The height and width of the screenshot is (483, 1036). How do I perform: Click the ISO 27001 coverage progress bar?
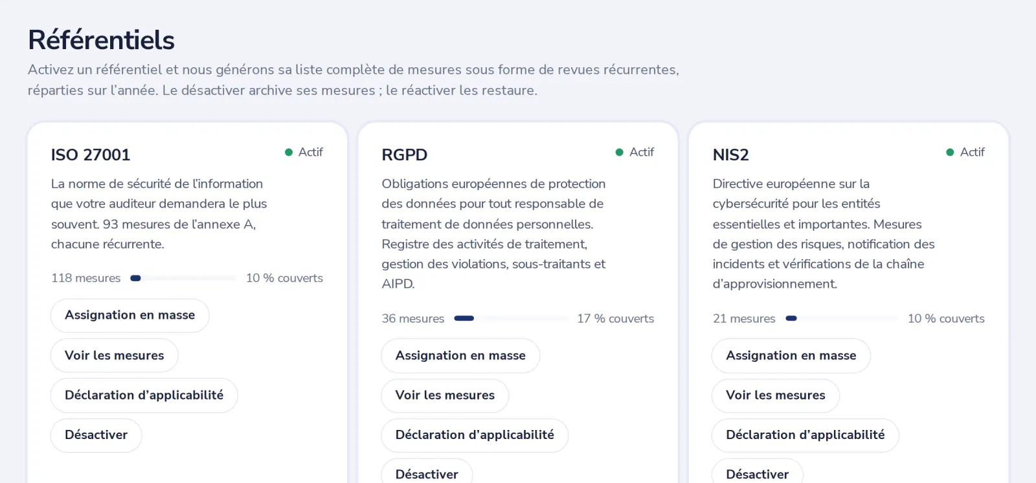click(x=183, y=278)
